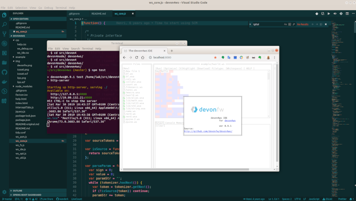
Task: Expand the replace toggle arrow in find widget
Action: click(x=250, y=24)
